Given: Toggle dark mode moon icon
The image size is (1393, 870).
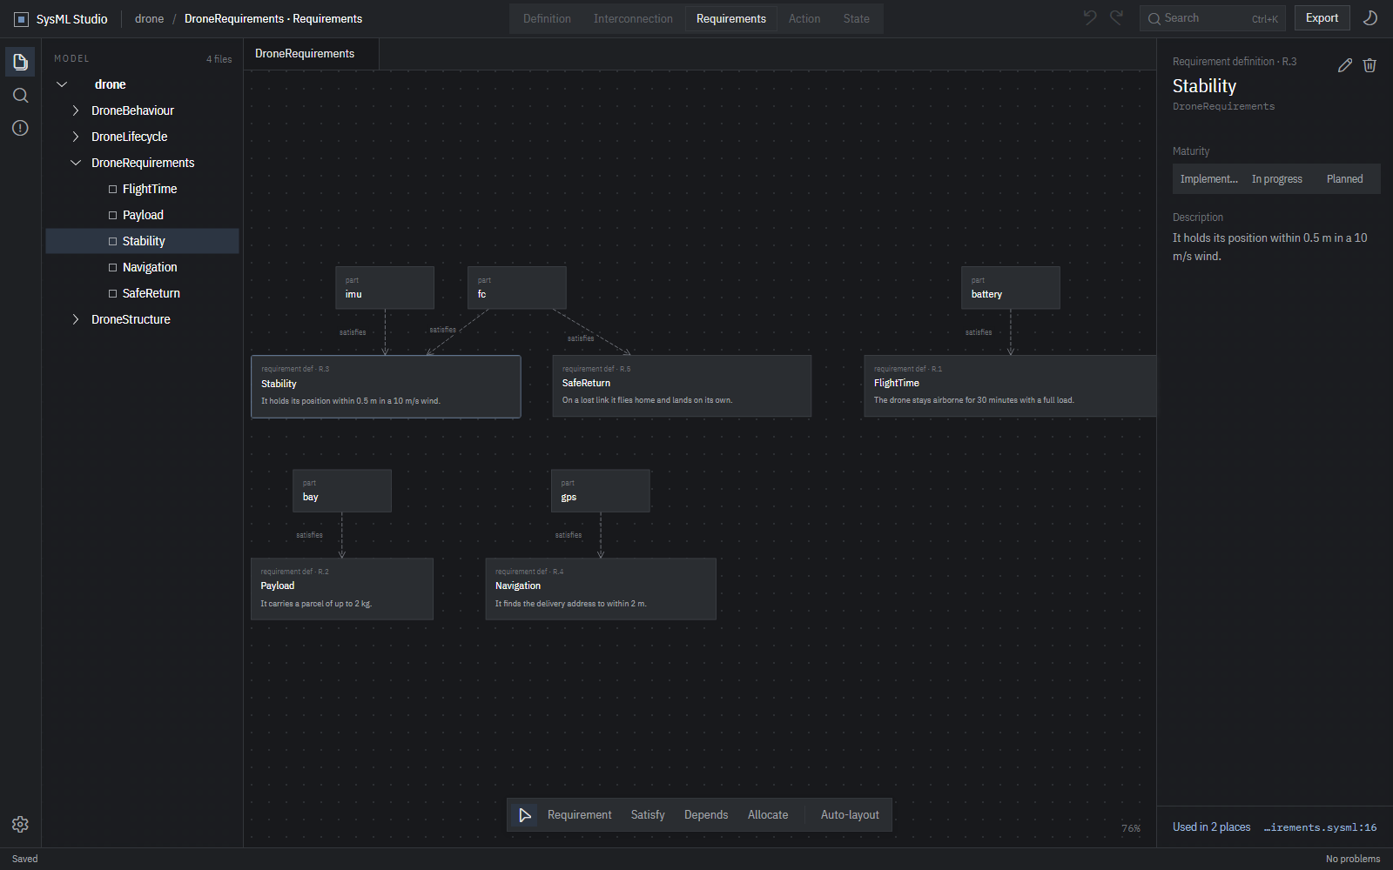Looking at the screenshot, I should (1369, 18).
